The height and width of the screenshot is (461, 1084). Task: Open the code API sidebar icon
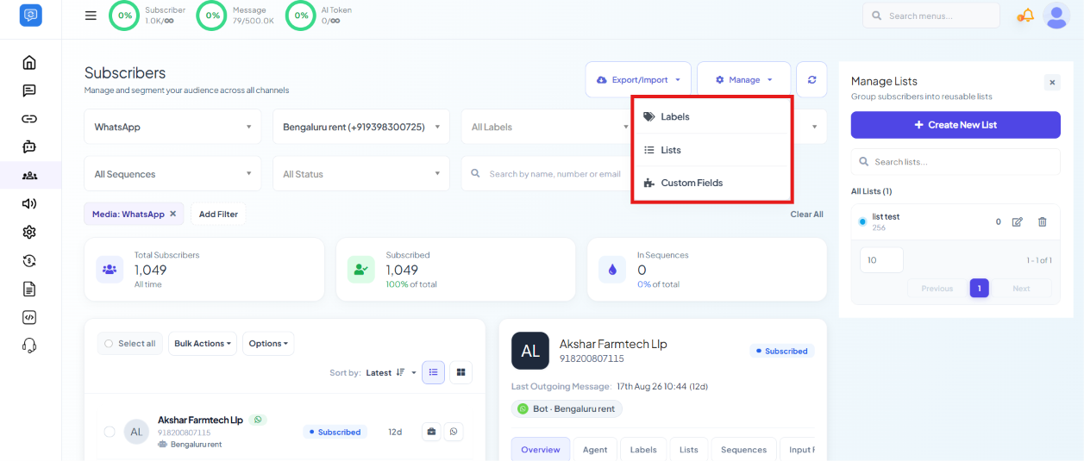(x=29, y=317)
